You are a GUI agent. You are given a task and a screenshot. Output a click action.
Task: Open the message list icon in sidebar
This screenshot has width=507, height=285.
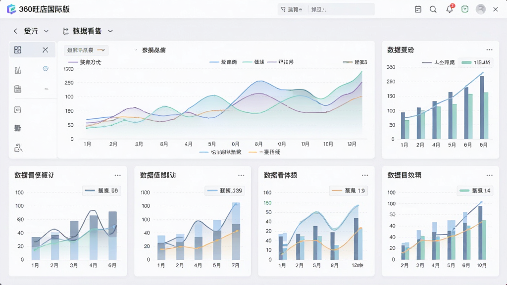point(18,110)
